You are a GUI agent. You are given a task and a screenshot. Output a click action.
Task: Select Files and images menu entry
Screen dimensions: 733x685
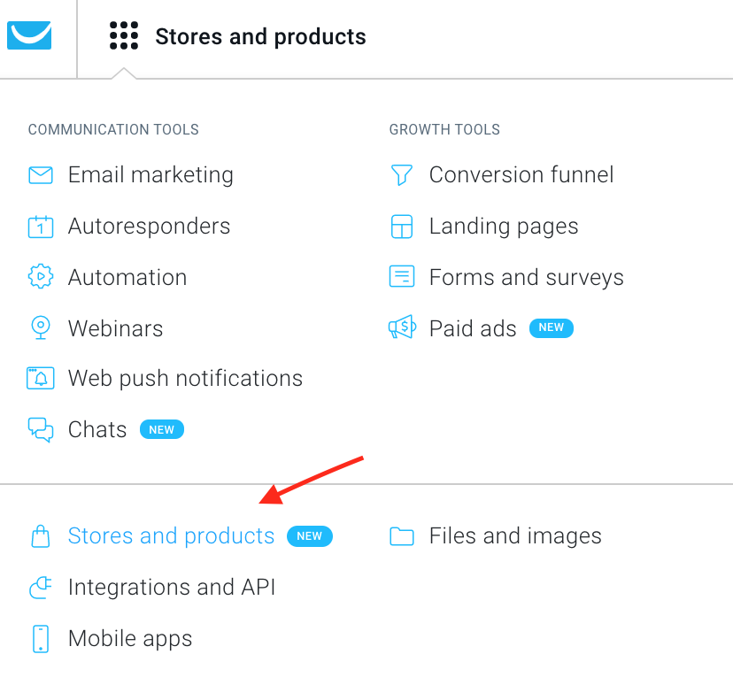click(x=515, y=536)
